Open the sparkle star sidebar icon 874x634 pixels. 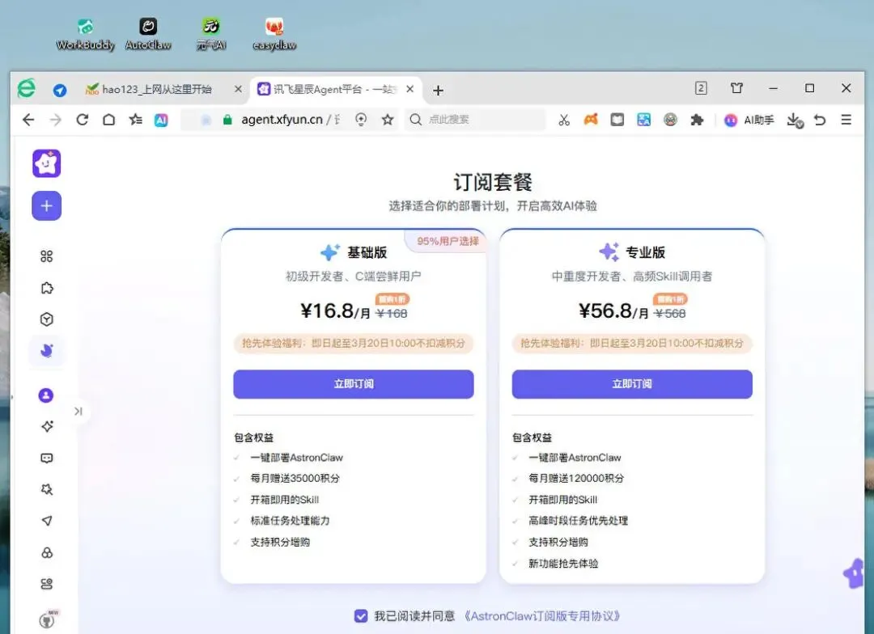tap(47, 426)
